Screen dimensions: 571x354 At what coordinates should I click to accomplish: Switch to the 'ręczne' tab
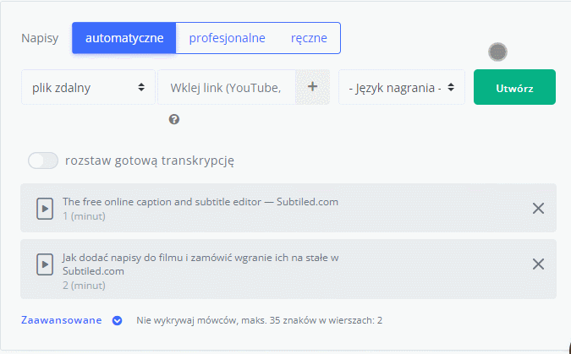(x=309, y=38)
